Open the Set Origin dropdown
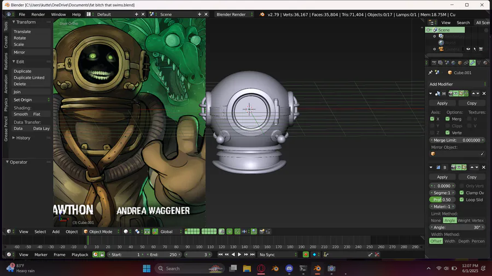This screenshot has height=276, width=492. coord(31,100)
